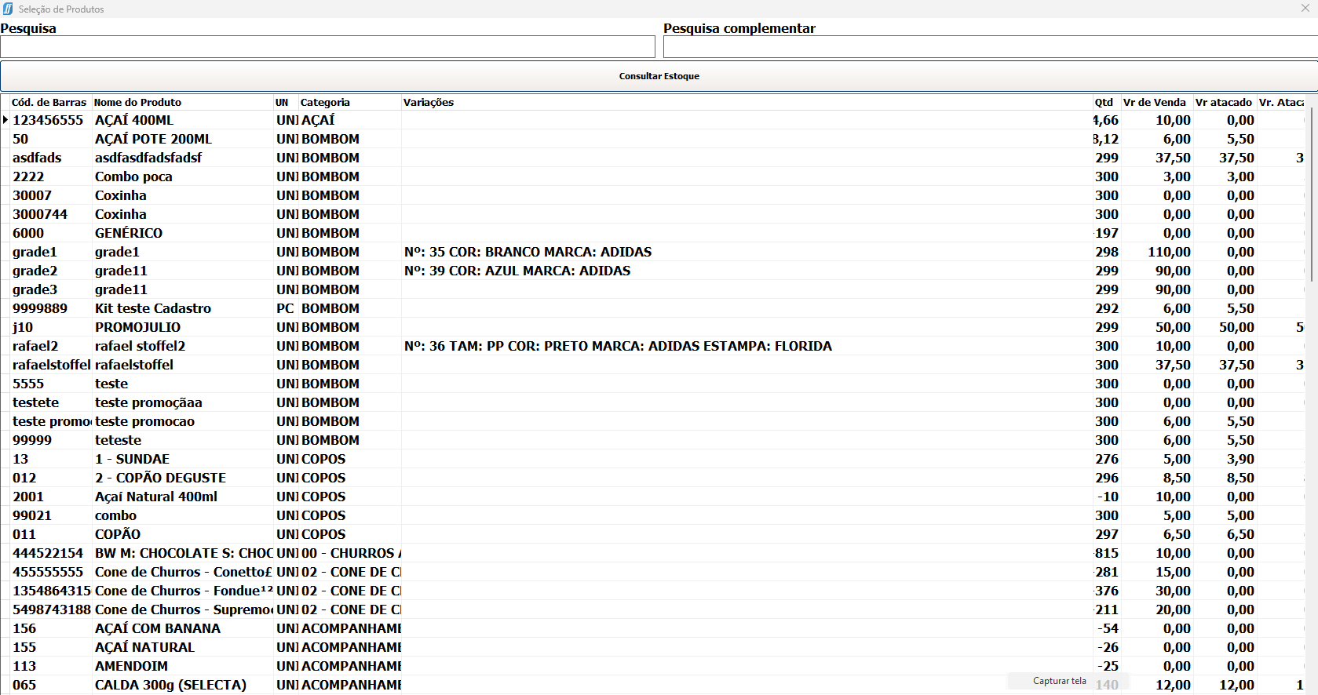Click variation Nº: 39 COR: AZUL MARCA: ADIDAS
The height and width of the screenshot is (695, 1318).
click(x=517, y=271)
